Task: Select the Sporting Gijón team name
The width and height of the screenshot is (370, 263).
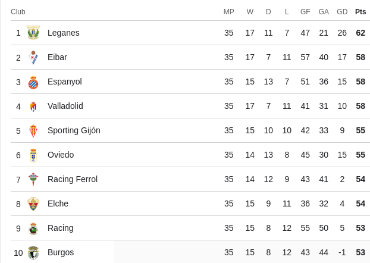Action: tap(74, 130)
